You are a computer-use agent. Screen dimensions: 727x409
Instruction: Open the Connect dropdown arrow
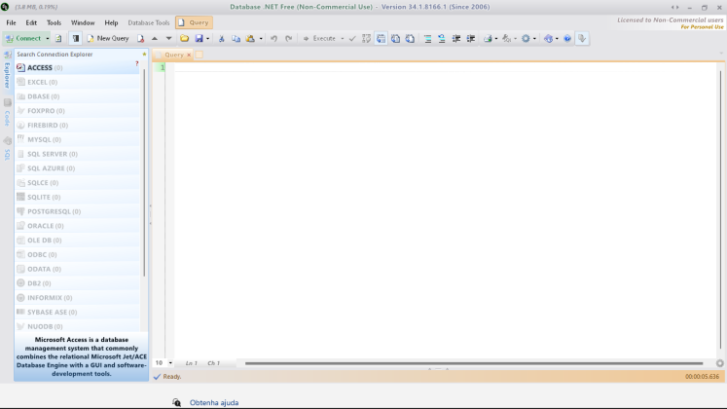point(48,39)
